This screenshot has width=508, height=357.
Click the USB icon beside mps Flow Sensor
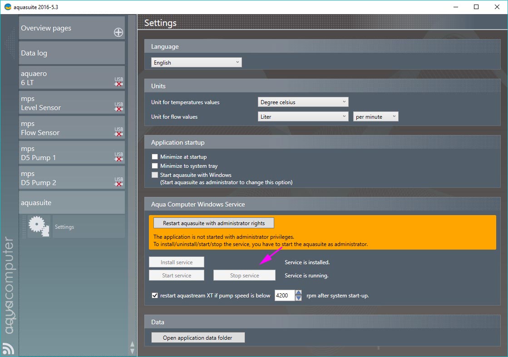118,132
